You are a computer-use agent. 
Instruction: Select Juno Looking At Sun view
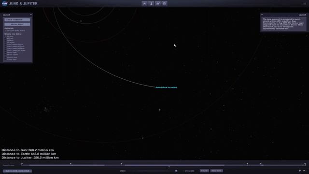click(x=15, y=44)
